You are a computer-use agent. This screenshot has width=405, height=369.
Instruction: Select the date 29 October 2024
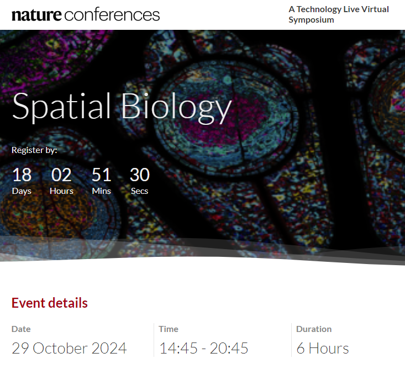point(69,349)
